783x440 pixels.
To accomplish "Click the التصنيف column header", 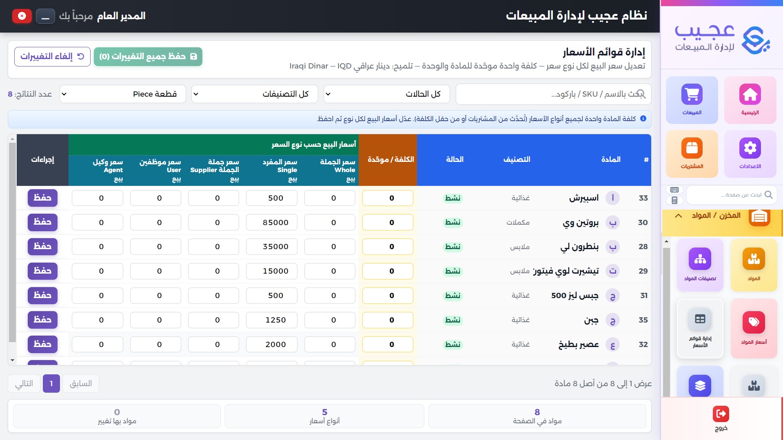I will (517, 159).
